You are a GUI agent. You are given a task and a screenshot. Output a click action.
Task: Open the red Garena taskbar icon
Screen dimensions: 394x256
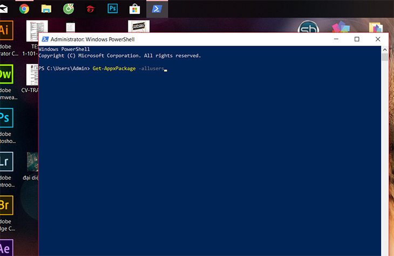click(x=91, y=9)
